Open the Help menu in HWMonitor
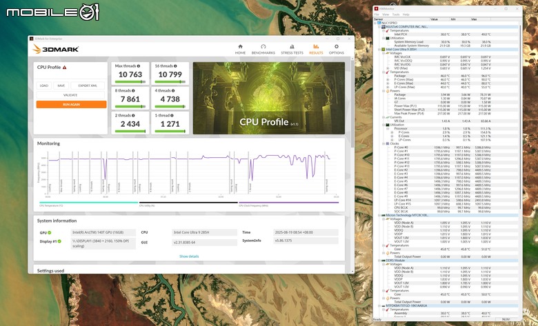The width and height of the screenshot is (538, 326). [406, 14]
